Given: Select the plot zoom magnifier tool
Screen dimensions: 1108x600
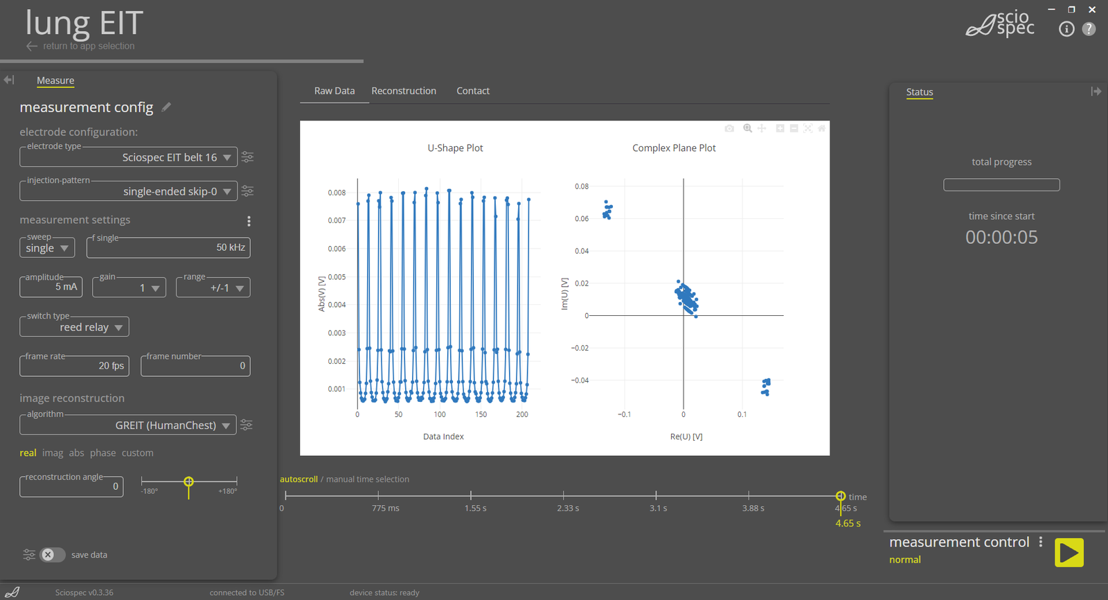Looking at the screenshot, I should pyautogui.click(x=747, y=129).
